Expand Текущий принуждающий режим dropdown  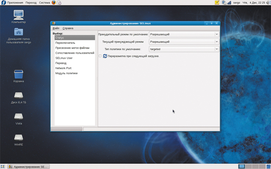coord(184,41)
